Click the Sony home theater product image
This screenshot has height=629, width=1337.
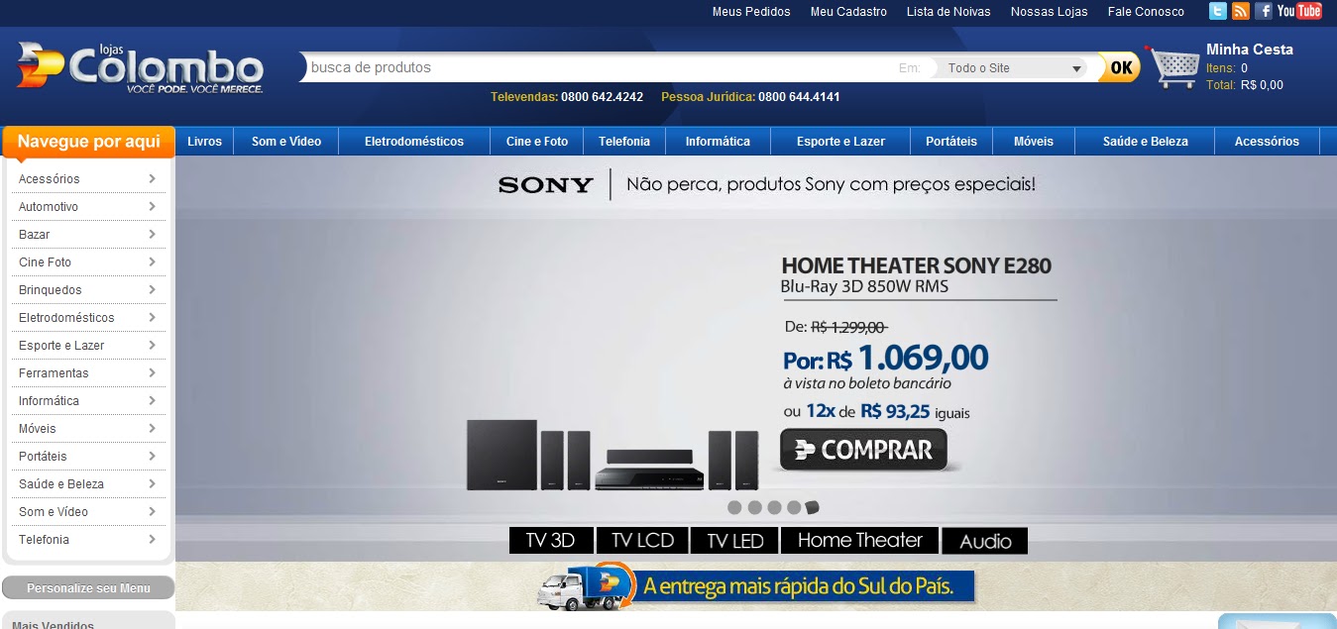(613, 456)
